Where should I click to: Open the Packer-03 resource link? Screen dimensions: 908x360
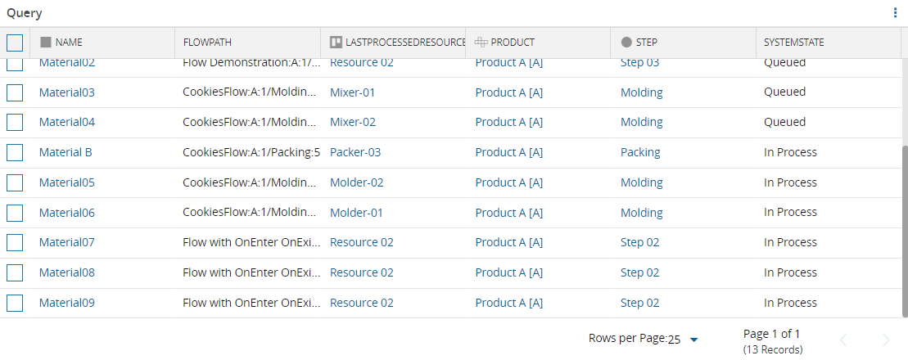pyautogui.click(x=355, y=152)
